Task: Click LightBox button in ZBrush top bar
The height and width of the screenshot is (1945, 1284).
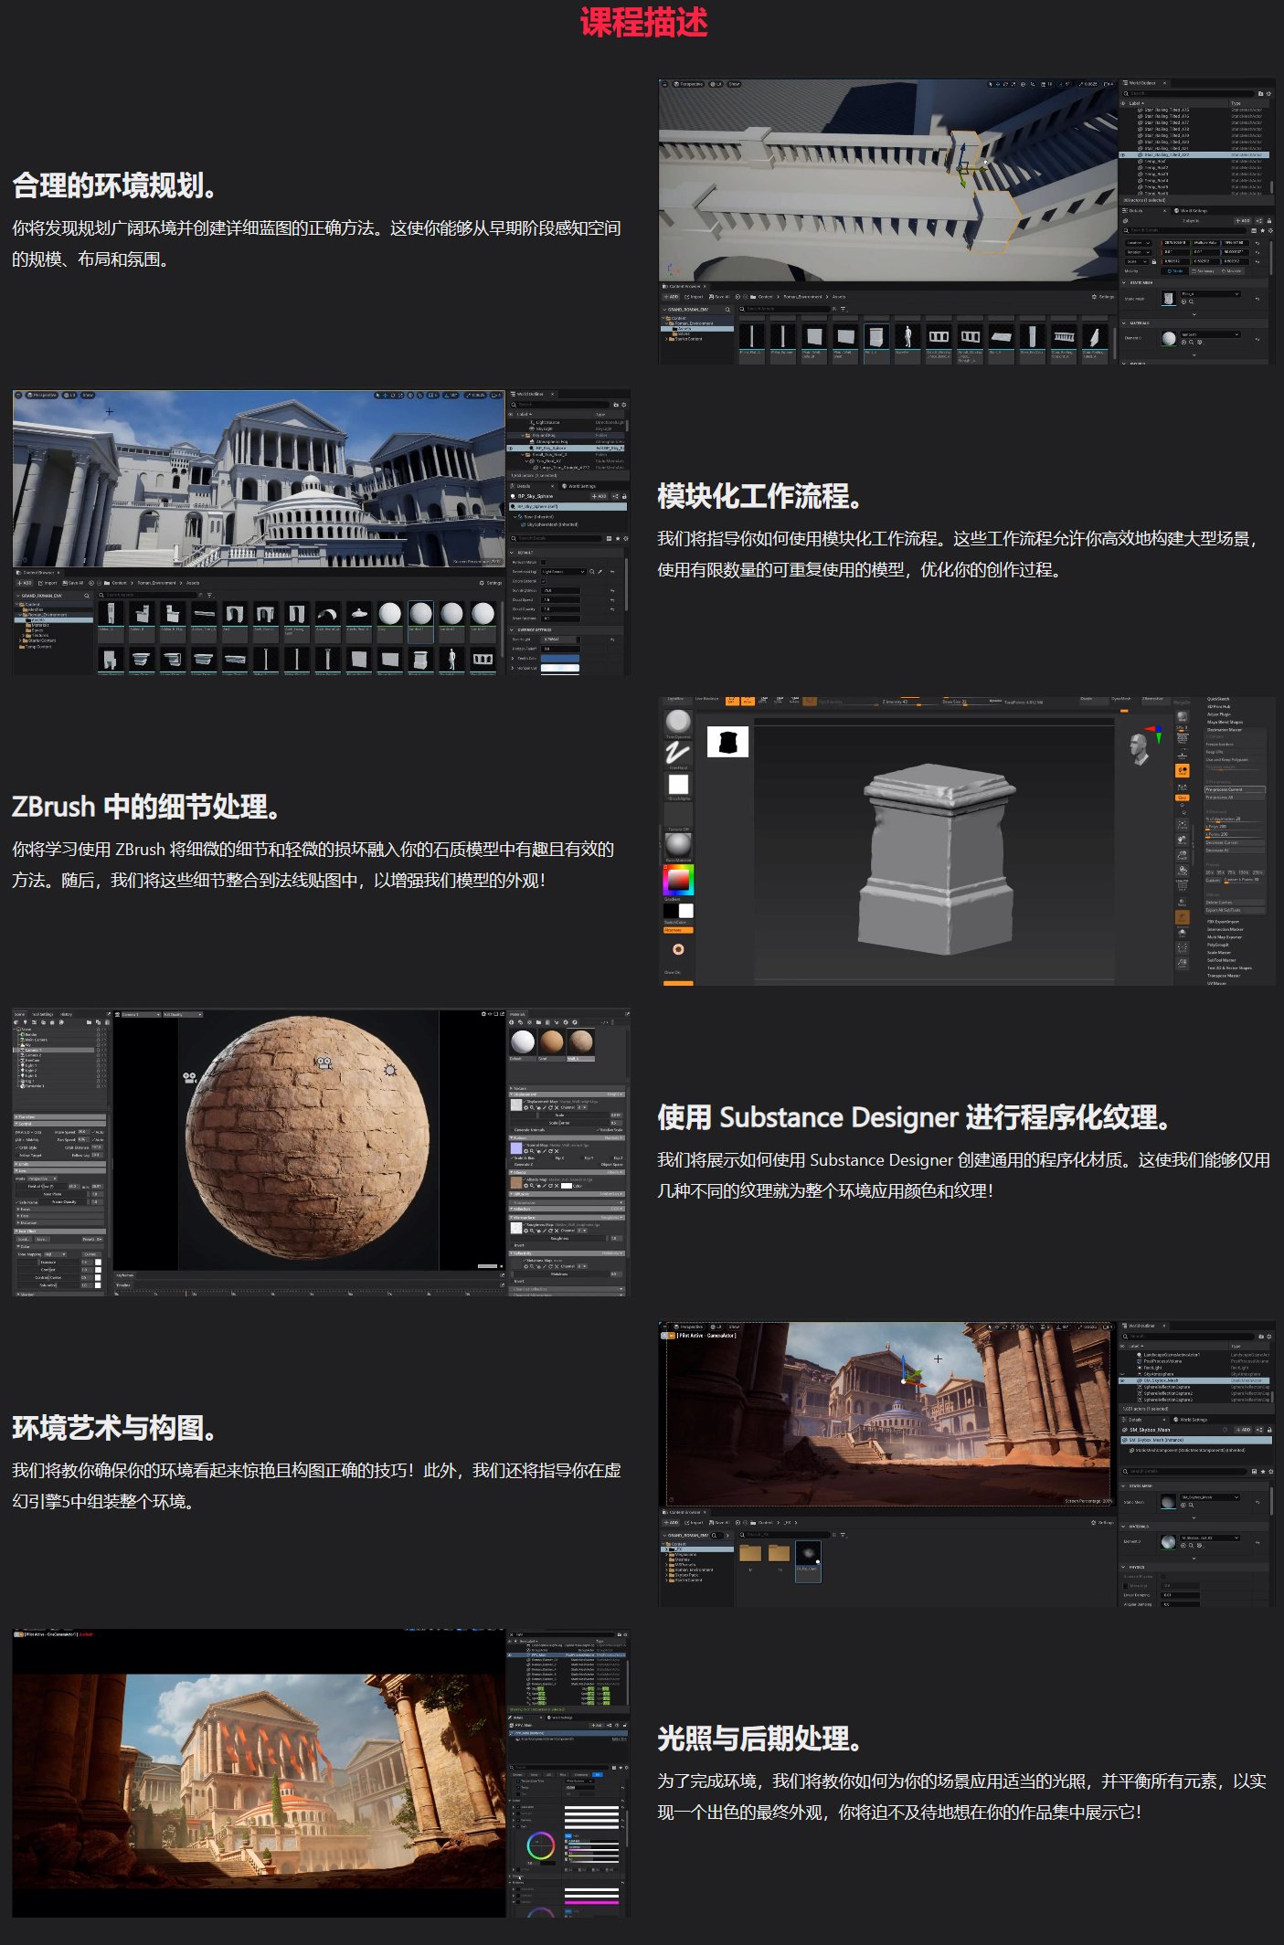Action: [x=675, y=699]
